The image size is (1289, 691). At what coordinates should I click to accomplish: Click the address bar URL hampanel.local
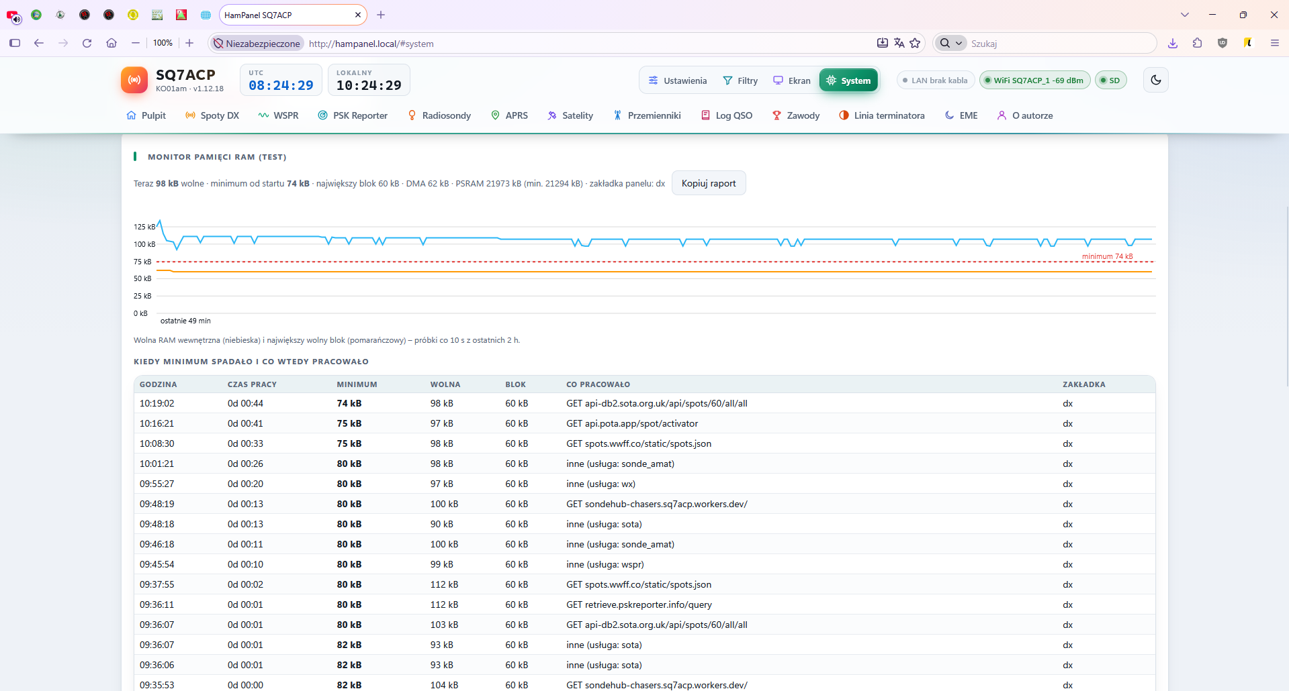click(x=371, y=44)
